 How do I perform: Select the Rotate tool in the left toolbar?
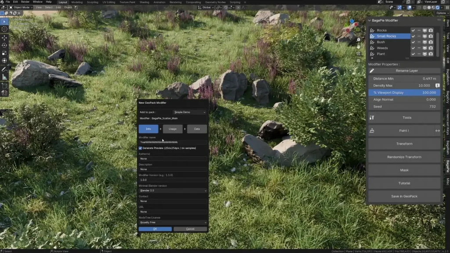(x=4, y=45)
